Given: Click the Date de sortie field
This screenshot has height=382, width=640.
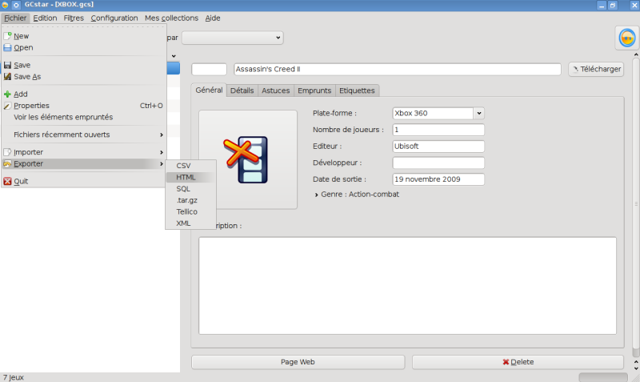Looking at the screenshot, I should [438, 179].
